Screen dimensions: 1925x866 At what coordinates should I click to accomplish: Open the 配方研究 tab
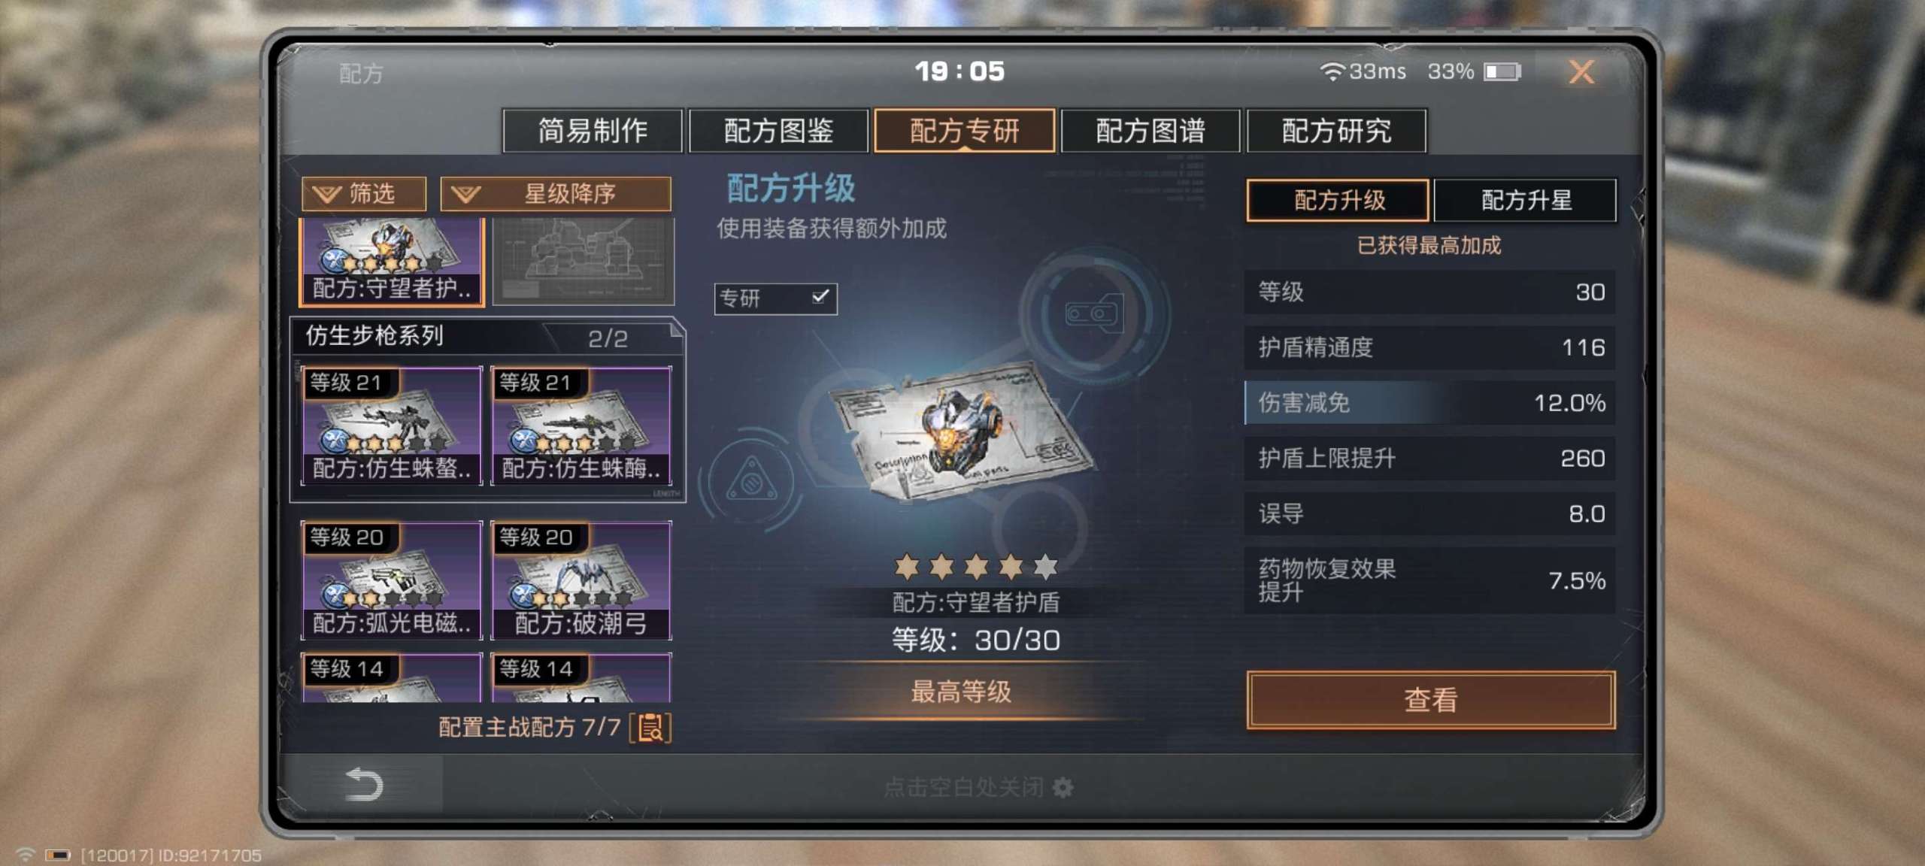(1336, 131)
